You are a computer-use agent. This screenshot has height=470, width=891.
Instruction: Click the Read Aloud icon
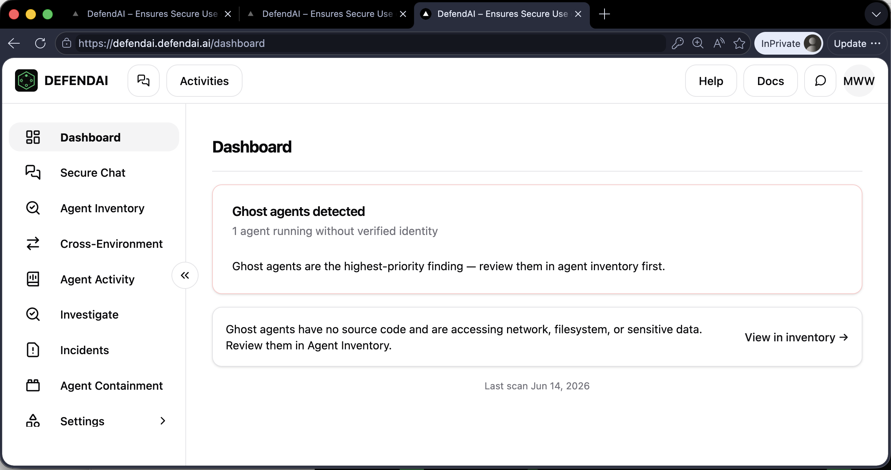click(719, 43)
